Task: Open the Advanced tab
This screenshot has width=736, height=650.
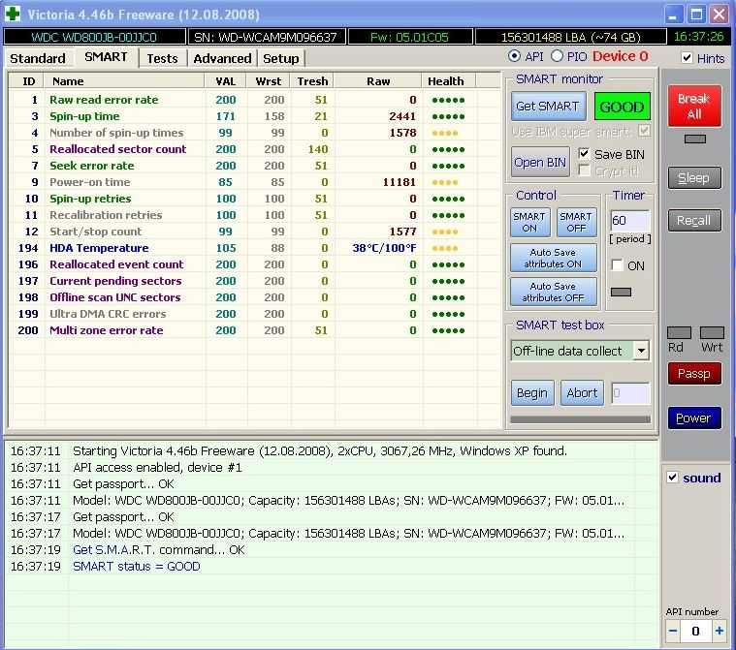Action: [222, 59]
